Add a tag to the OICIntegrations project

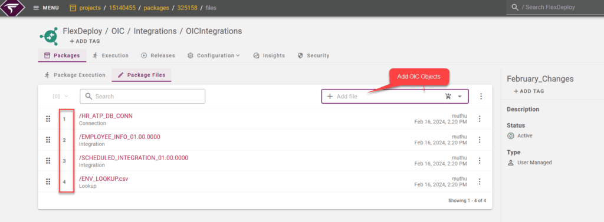(85, 41)
